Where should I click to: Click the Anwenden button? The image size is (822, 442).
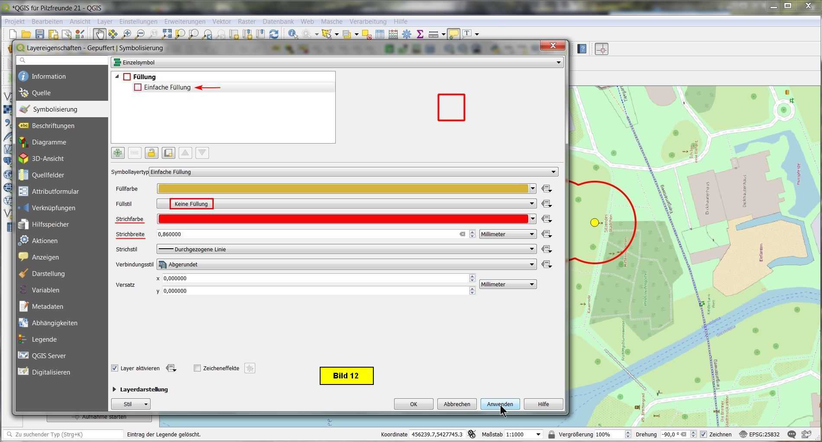pos(500,404)
